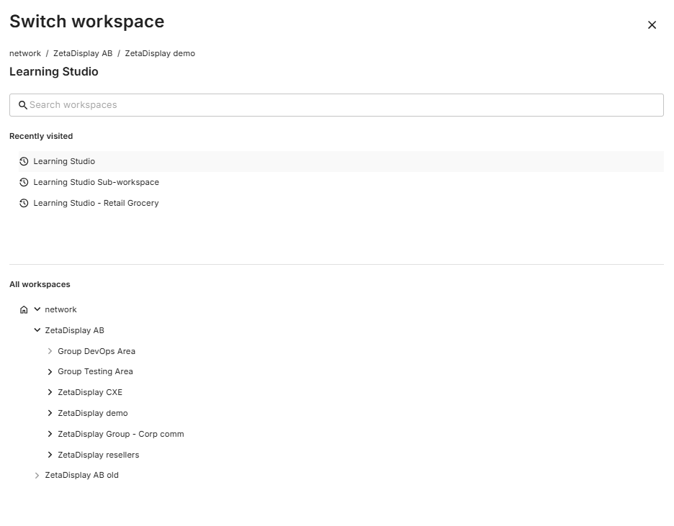Expand the ZetaDisplay CXE node
Image resolution: width=674 pixels, height=526 pixels.
[x=50, y=392]
